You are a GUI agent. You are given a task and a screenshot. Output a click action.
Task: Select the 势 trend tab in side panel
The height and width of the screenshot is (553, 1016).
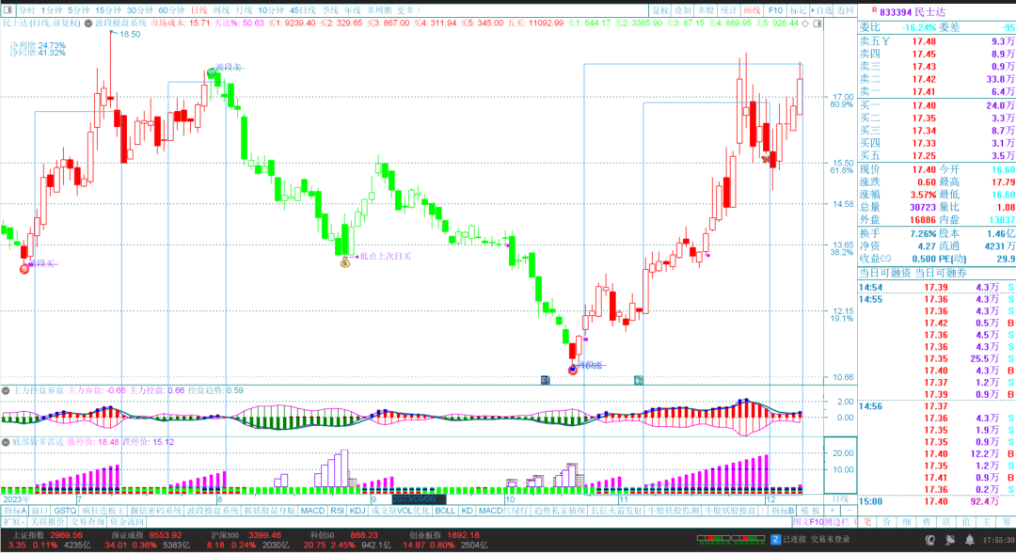point(927,522)
